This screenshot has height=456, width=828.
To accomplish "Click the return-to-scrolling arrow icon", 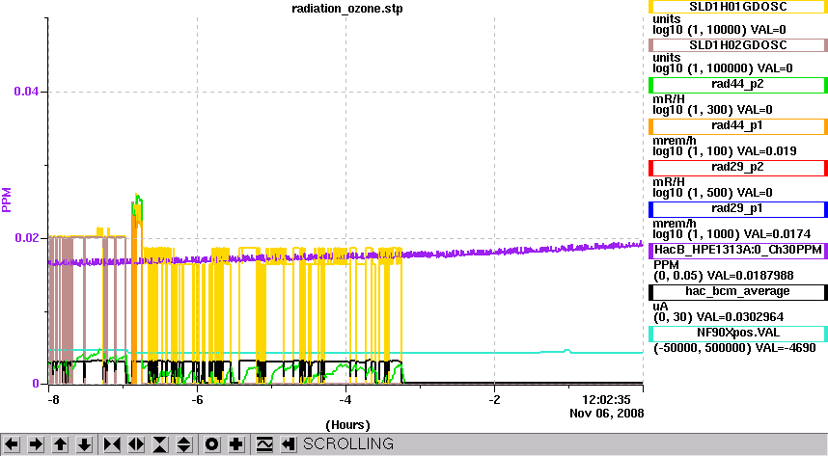I will [288, 444].
